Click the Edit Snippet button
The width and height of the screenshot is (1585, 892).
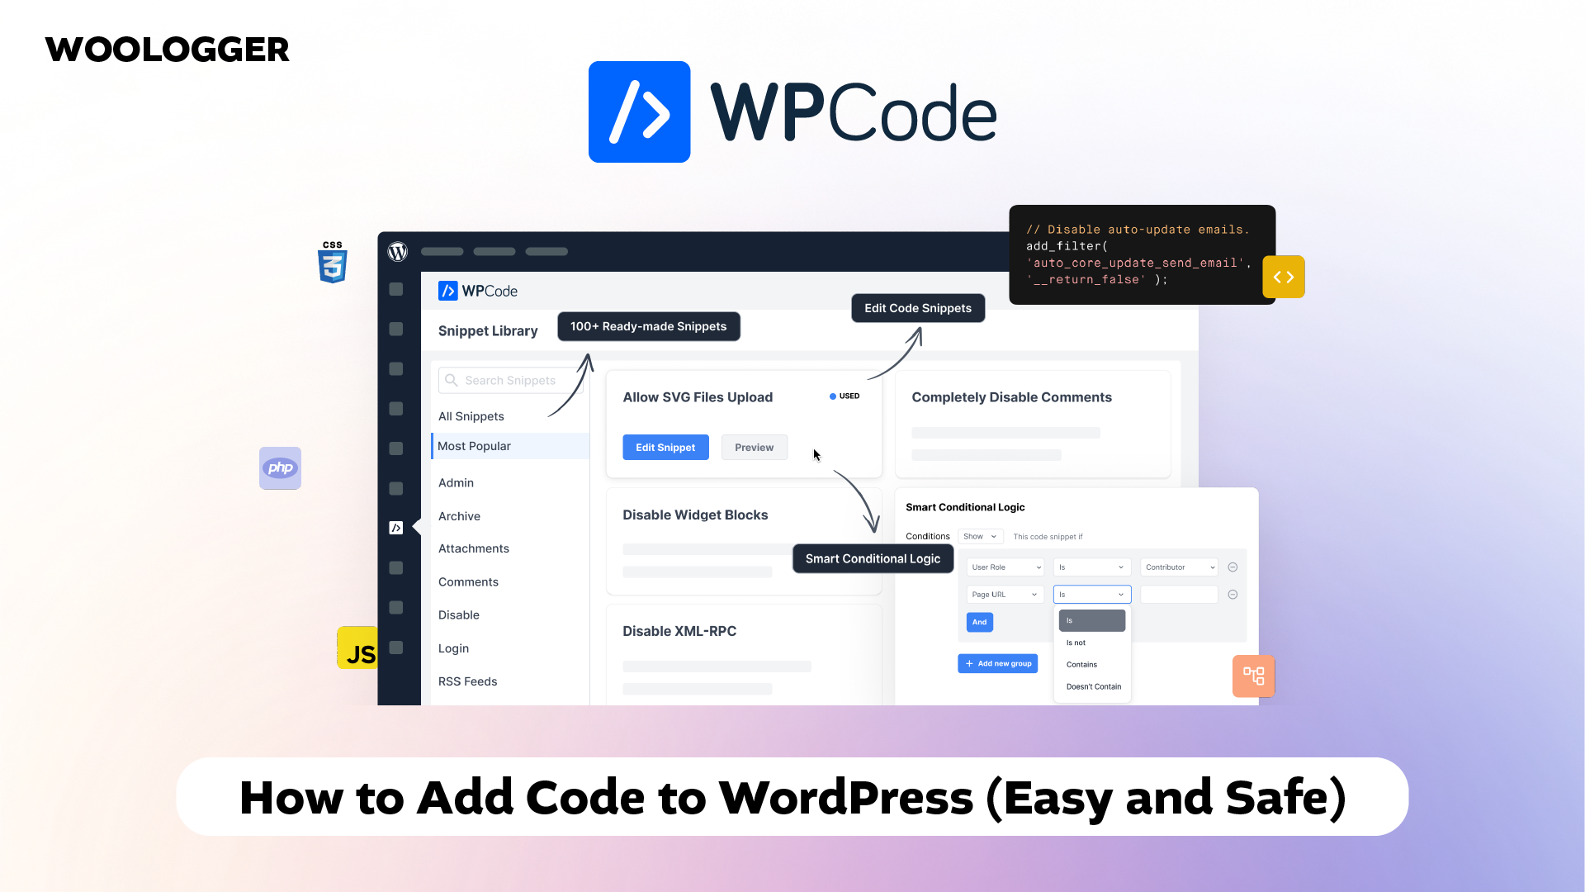point(666,447)
